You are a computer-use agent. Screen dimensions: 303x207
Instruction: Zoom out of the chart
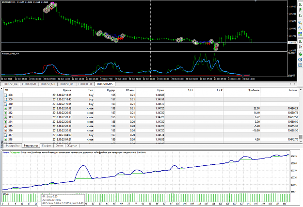[300, 28]
